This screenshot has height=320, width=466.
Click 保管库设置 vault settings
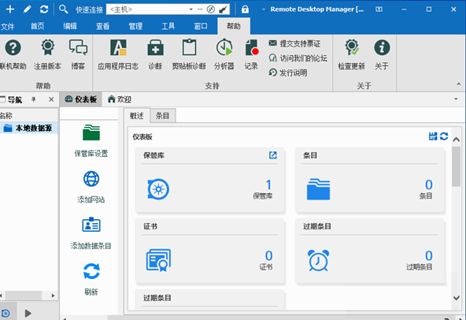pyautogui.click(x=91, y=141)
